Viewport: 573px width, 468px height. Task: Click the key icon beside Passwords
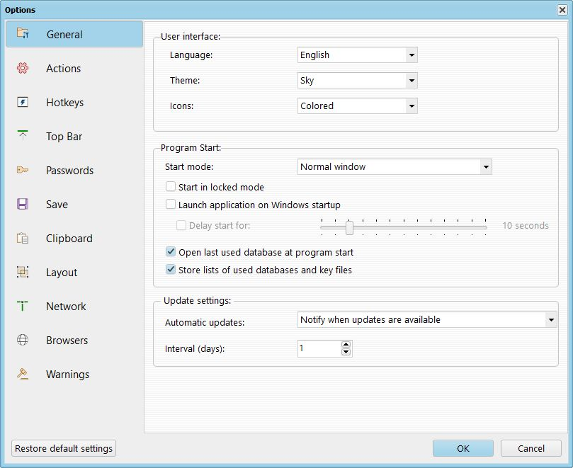pos(23,170)
